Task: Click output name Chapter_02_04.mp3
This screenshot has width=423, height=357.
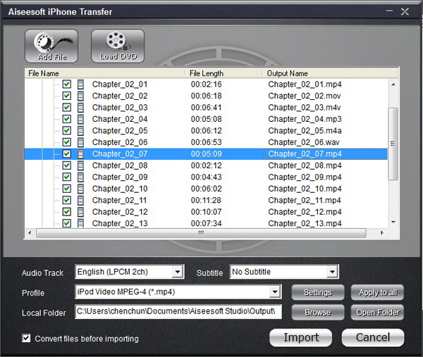Action: click(305, 119)
